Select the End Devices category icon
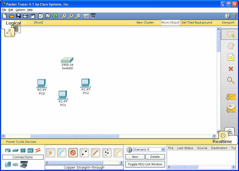This screenshot has width=239, height=171. (8, 164)
